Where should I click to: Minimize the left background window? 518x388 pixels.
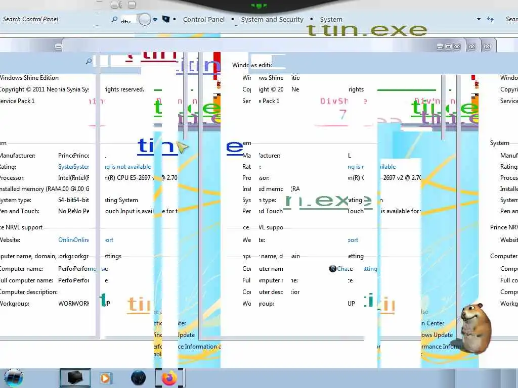click(x=58, y=47)
